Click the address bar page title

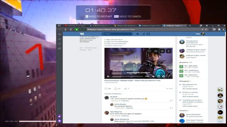(x=111, y=29)
